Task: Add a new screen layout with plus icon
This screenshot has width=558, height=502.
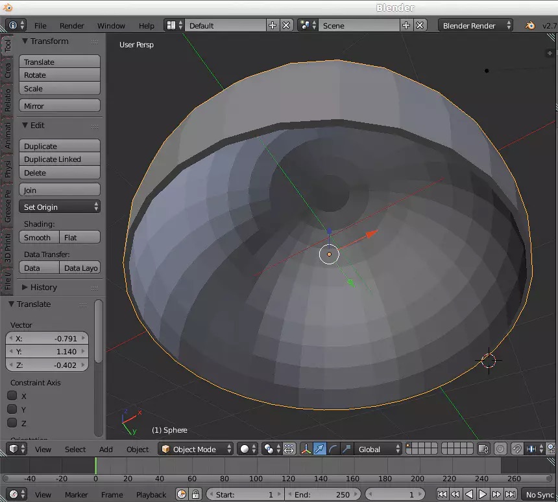Action: pos(272,25)
